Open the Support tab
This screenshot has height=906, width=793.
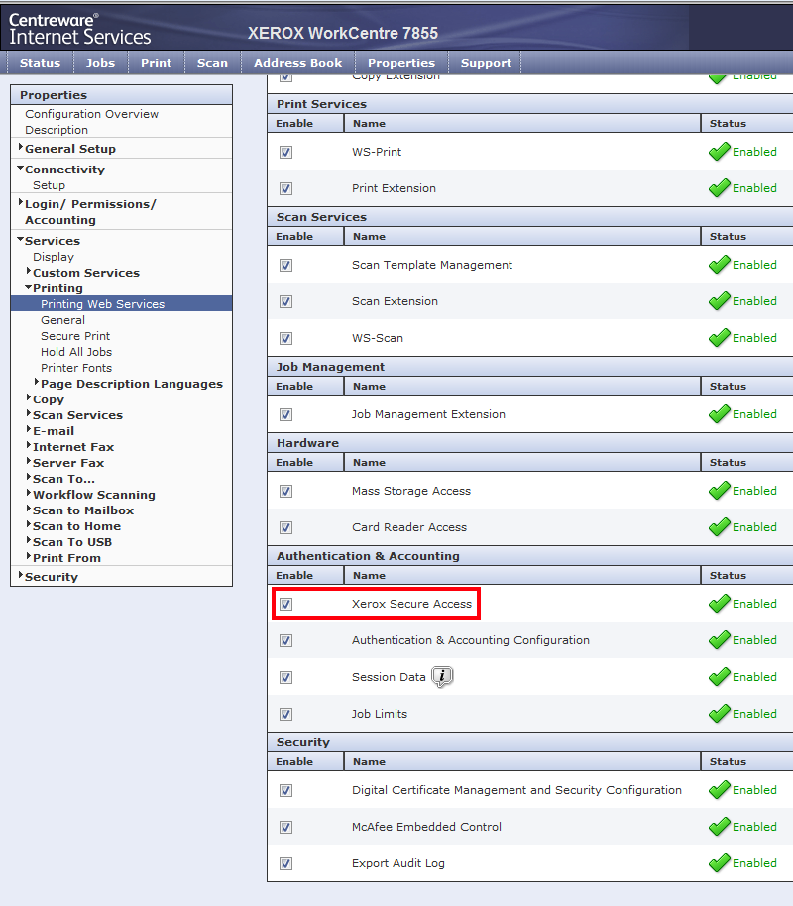pyautogui.click(x=486, y=63)
